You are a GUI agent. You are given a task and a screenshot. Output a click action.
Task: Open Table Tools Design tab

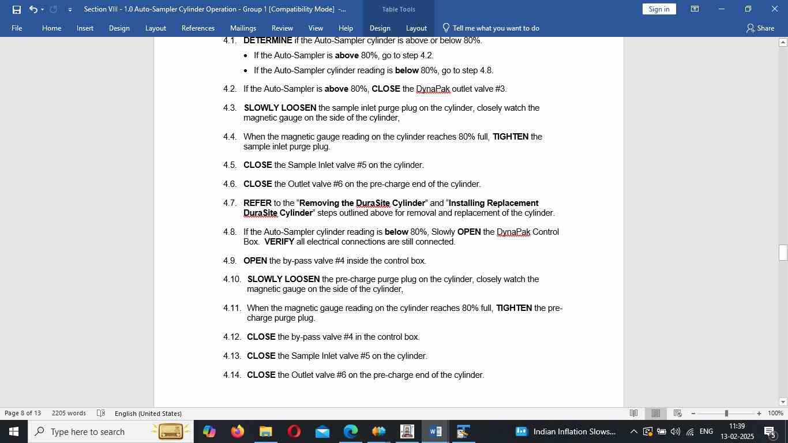(380, 28)
